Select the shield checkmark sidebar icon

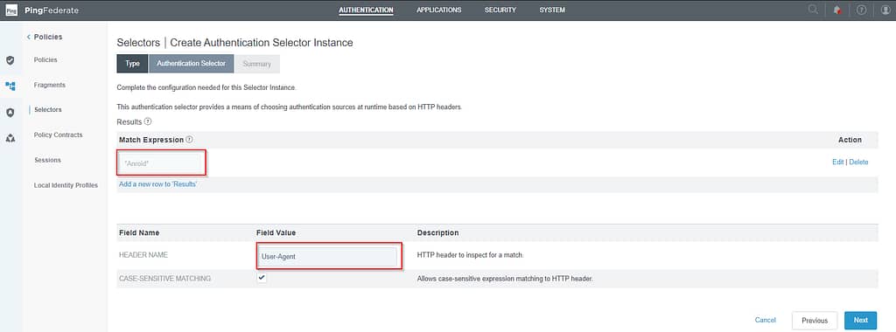10,60
